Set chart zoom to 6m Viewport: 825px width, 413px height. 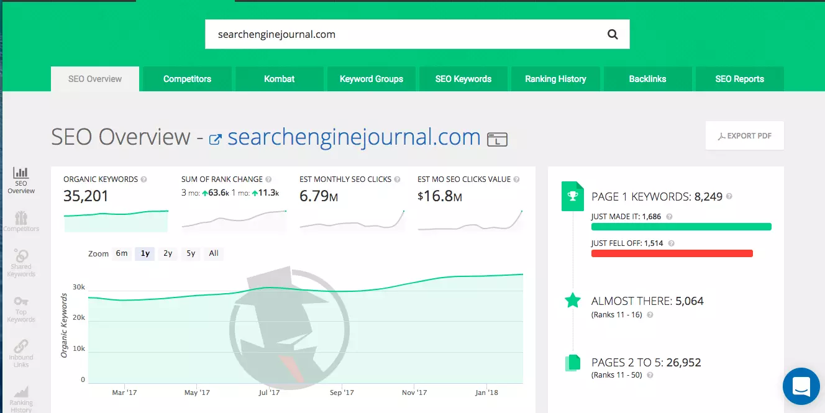pyautogui.click(x=121, y=253)
